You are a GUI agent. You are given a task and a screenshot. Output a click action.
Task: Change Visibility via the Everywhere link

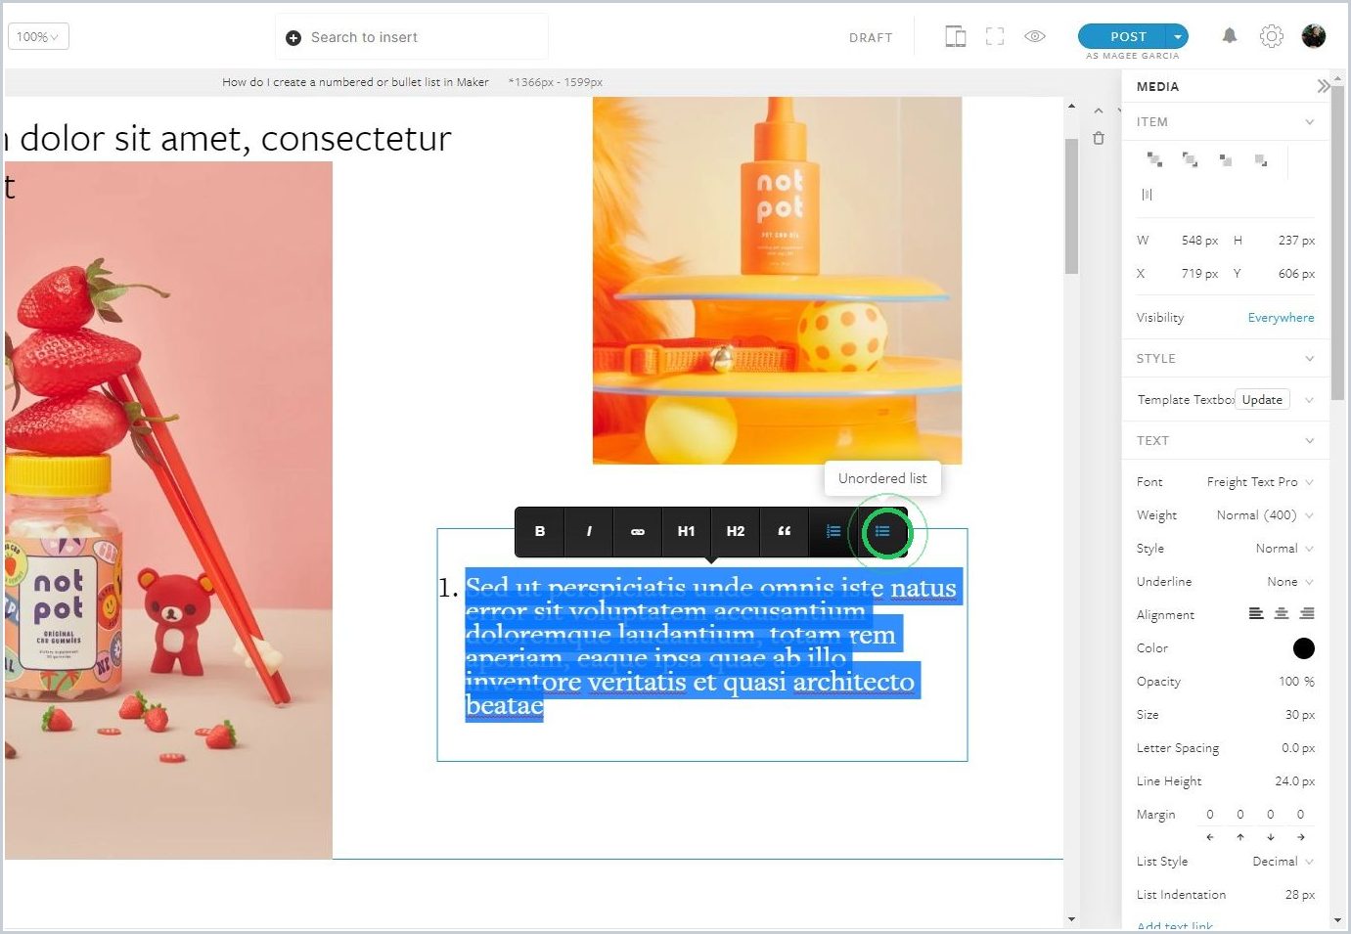point(1281,318)
